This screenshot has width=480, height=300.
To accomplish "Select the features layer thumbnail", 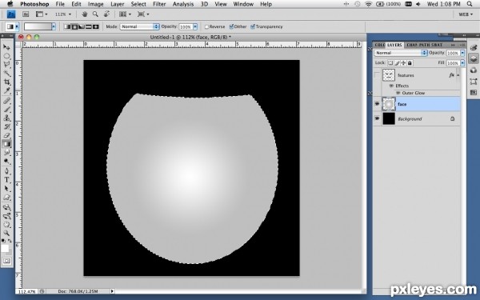I will coord(389,75).
